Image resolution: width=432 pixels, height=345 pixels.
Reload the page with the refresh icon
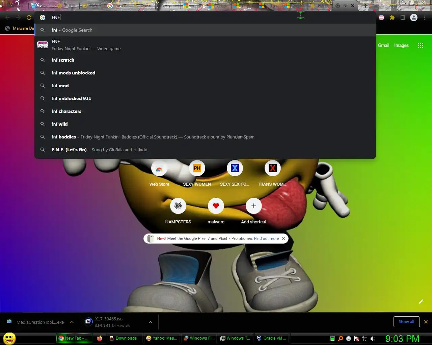click(x=29, y=18)
